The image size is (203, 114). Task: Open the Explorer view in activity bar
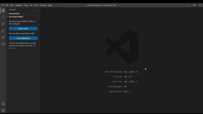click(x=3, y=10)
